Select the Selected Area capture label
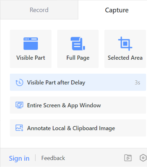Screen dimensions: 147x167 (x=125, y=58)
